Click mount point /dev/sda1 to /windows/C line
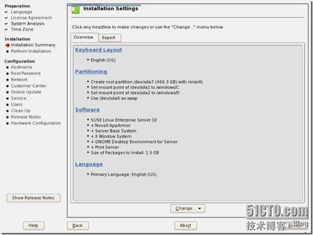This screenshot has width=313, height=235. 135,87
